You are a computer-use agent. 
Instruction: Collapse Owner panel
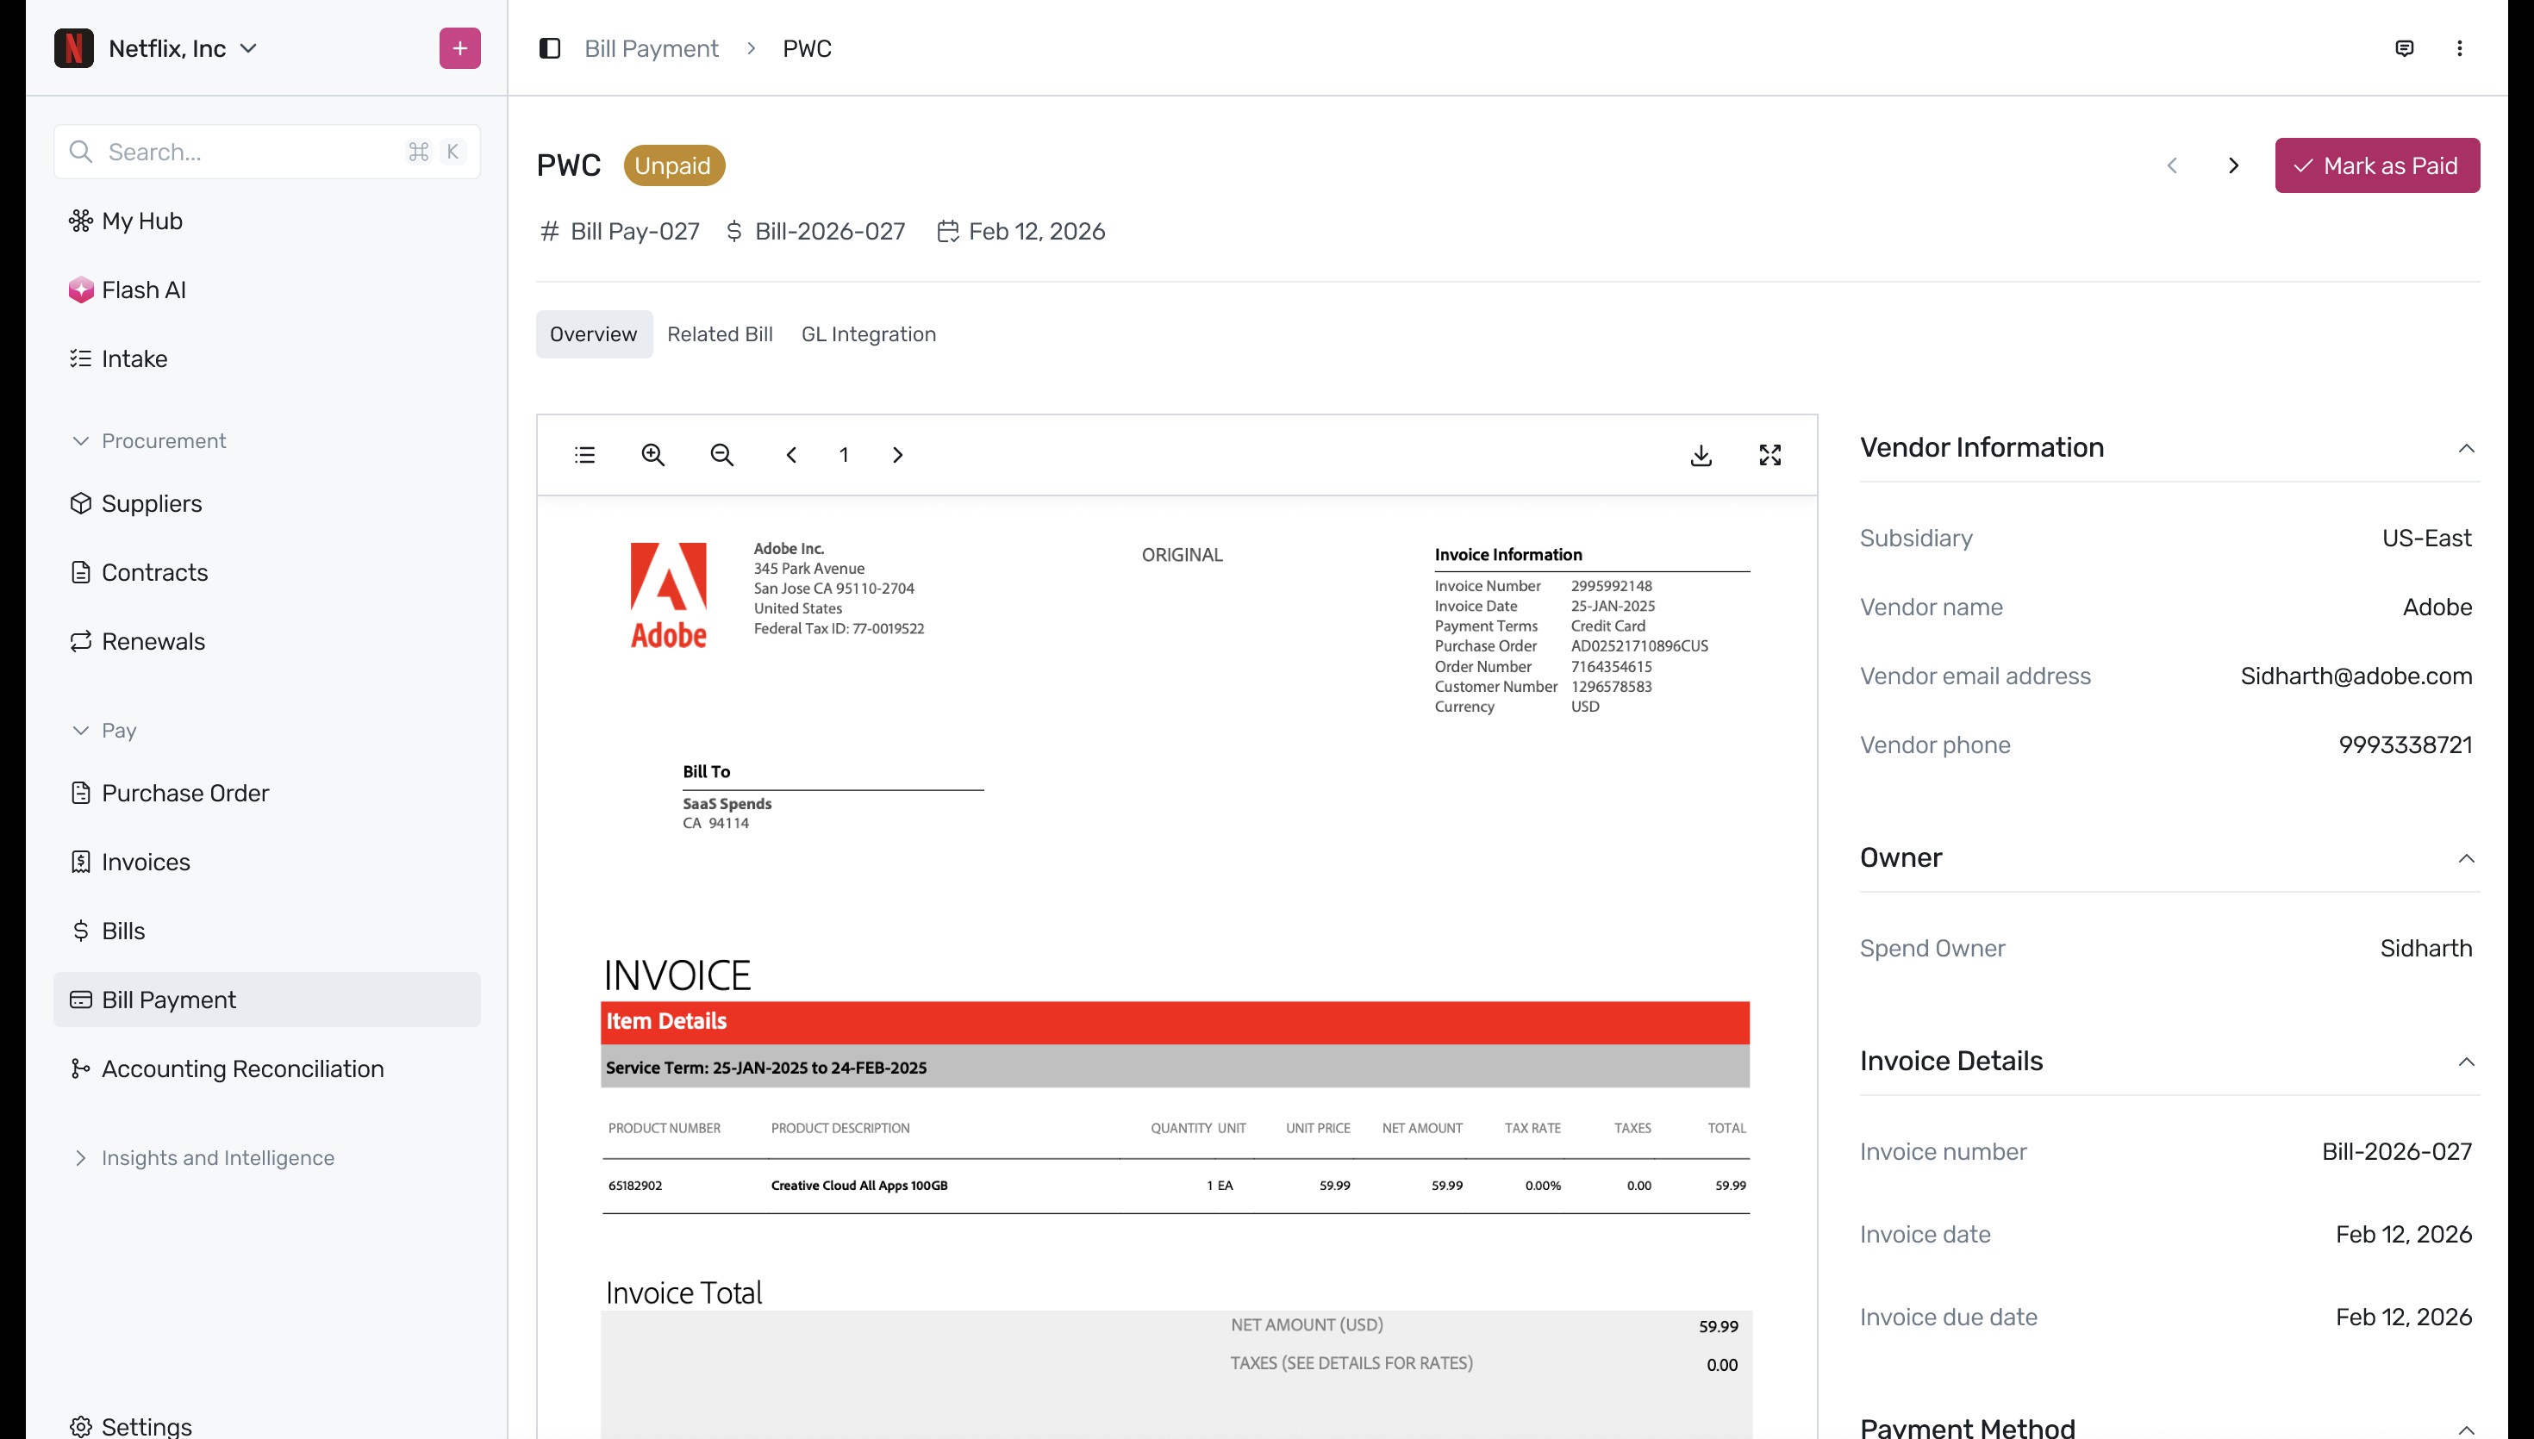[x=2466, y=858]
